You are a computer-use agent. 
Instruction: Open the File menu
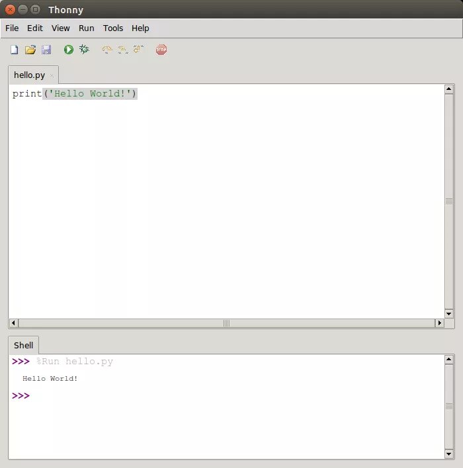click(x=12, y=28)
